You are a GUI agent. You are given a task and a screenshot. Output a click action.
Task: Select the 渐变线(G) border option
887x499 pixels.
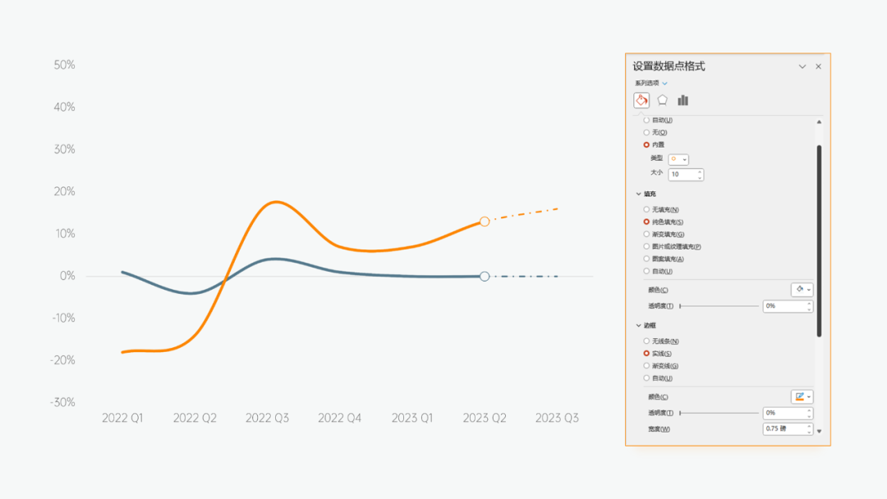(646, 366)
